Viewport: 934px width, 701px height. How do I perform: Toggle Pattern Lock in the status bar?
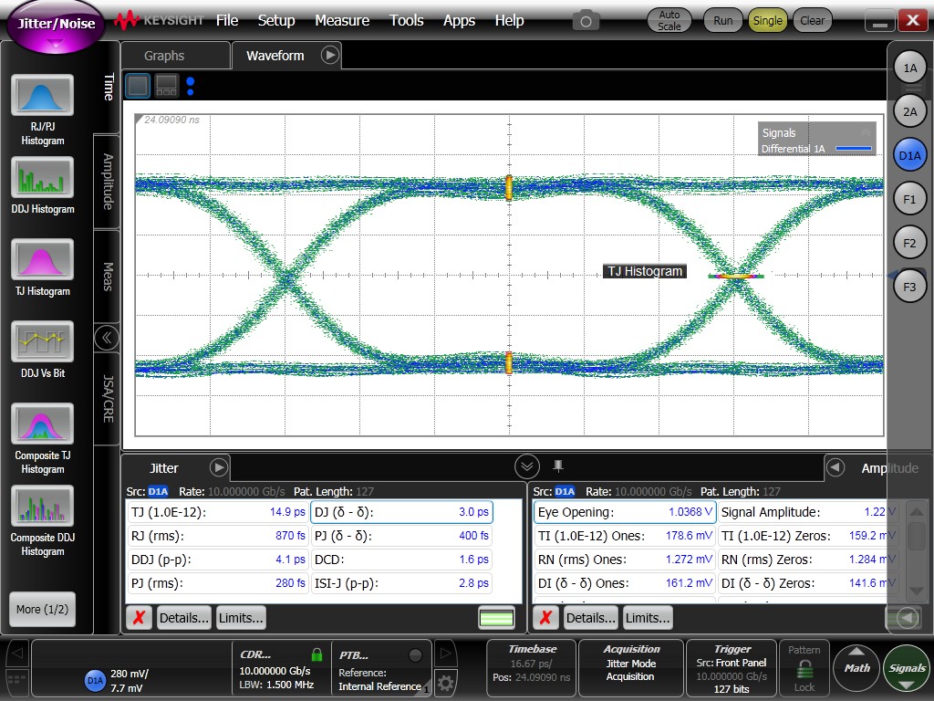click(804, 667)
